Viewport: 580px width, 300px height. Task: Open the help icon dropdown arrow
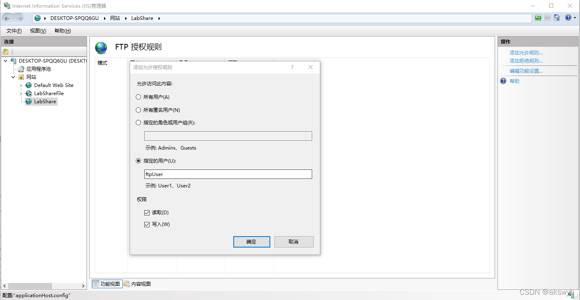coord(575,18)
